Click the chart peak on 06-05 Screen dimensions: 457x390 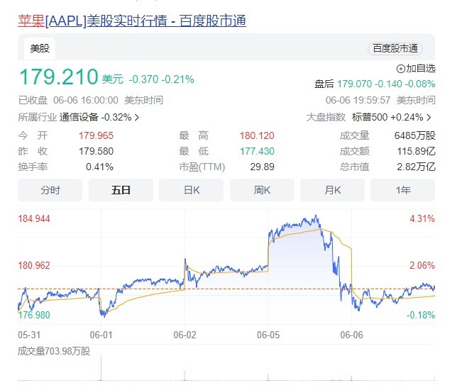click(316, 216)
